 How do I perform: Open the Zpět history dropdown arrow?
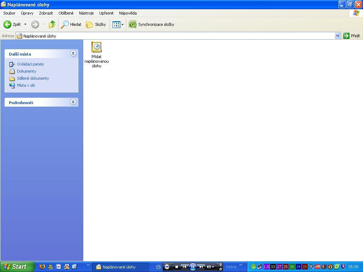tap(25, 24)
